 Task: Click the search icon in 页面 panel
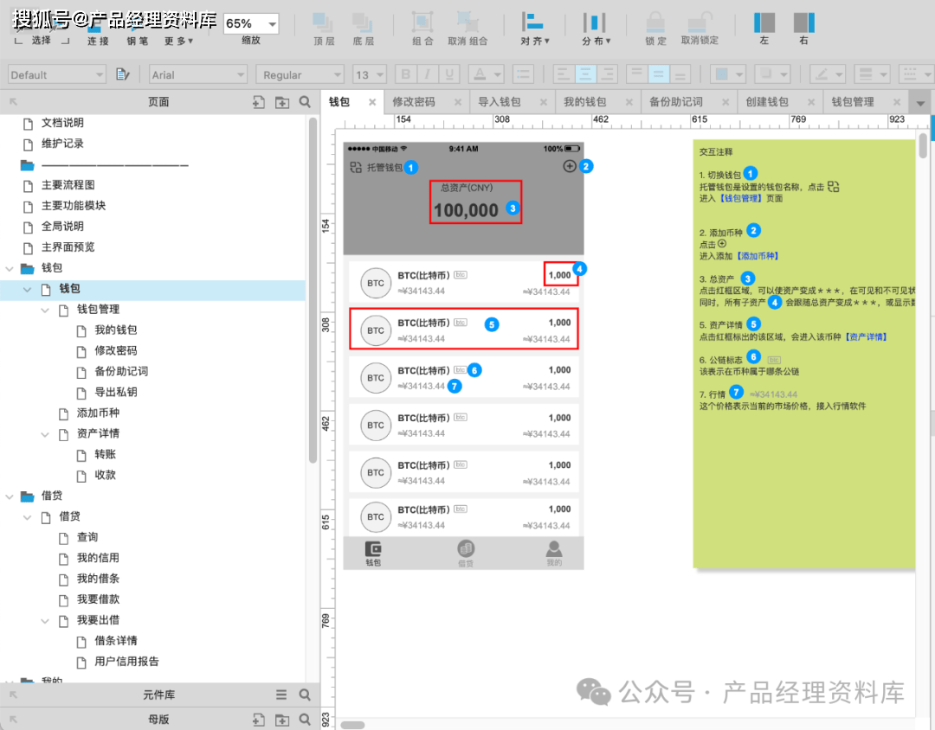coord(305,102)
